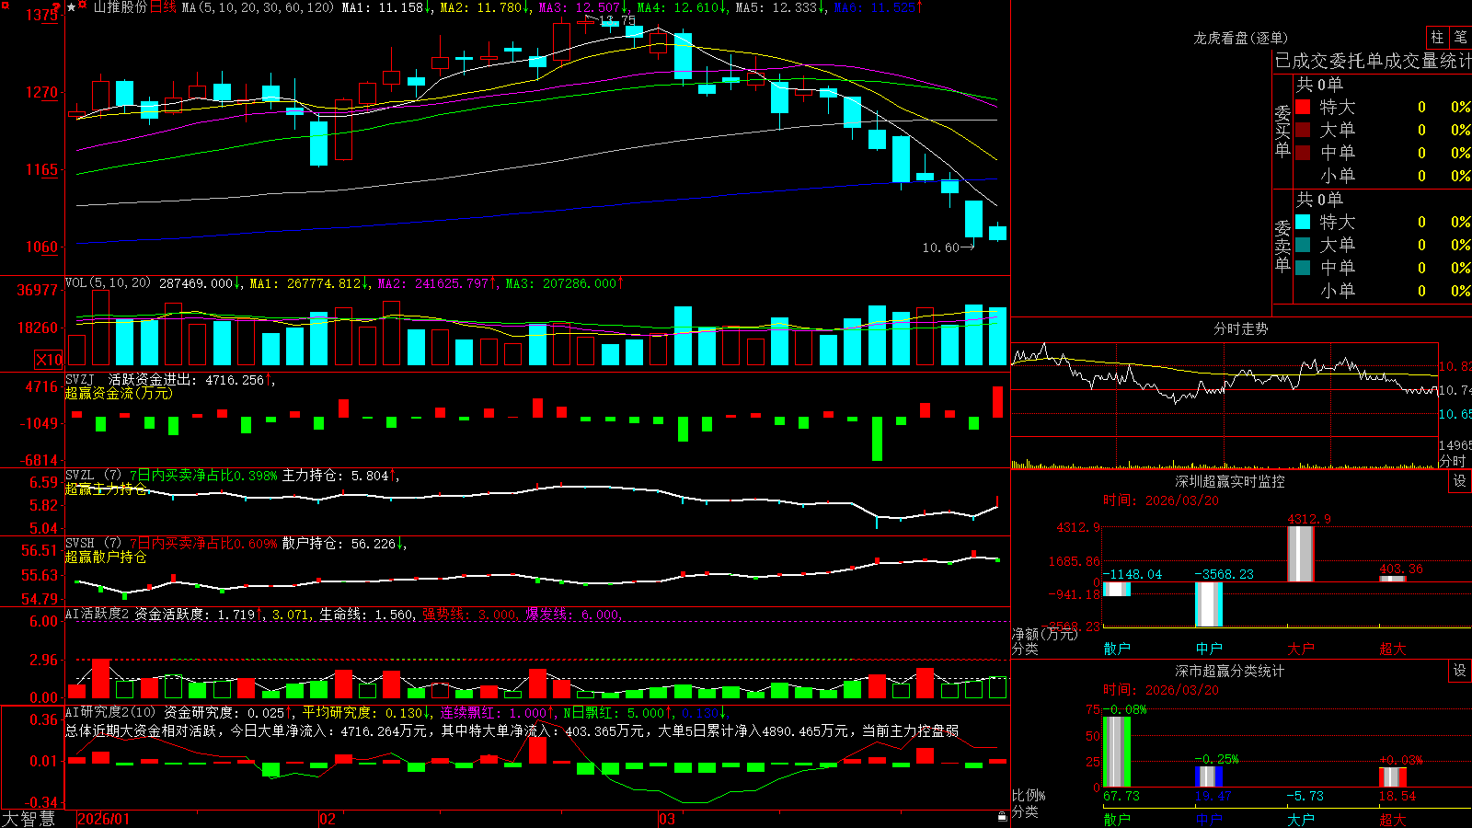
Task: Open 设 settings for 深市超赢分类统计
Action: coord(1460,671)
